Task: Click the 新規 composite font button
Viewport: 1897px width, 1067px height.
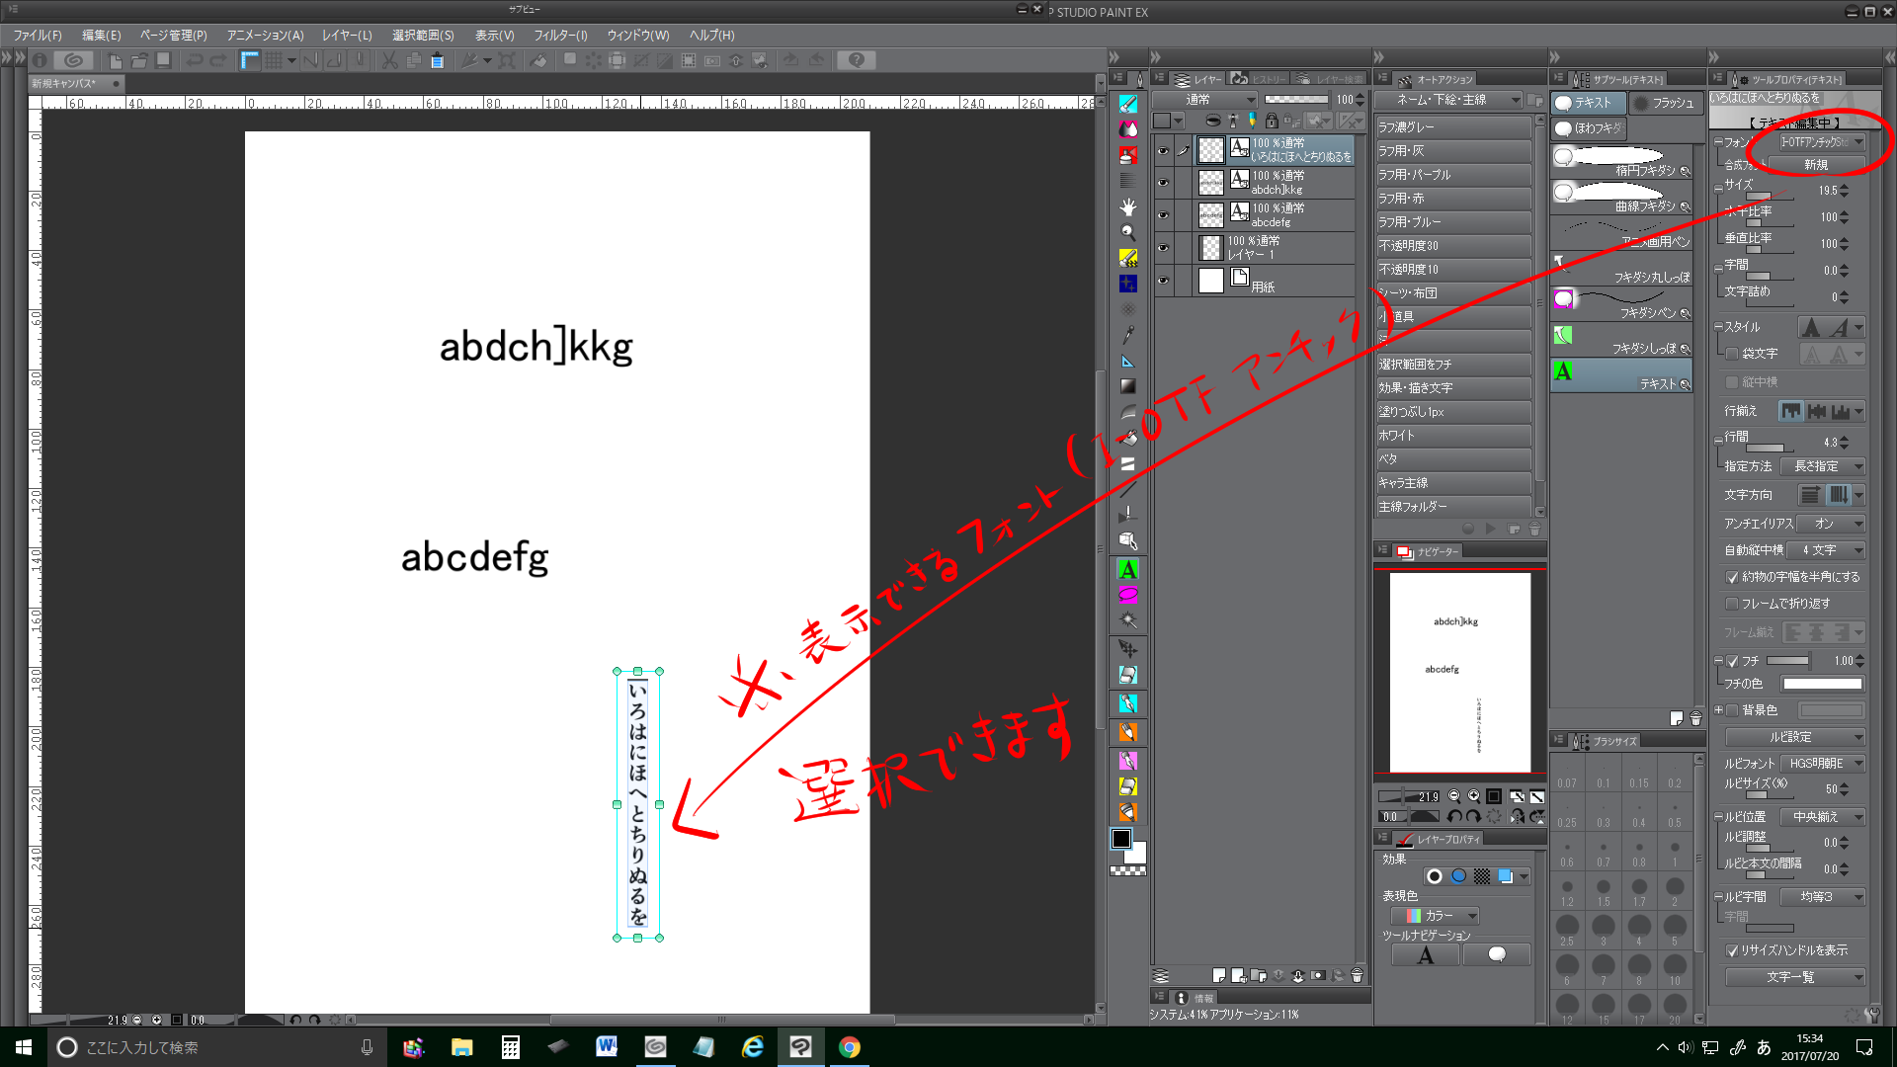Action: pyautogui.click(x=1815, y=165)
